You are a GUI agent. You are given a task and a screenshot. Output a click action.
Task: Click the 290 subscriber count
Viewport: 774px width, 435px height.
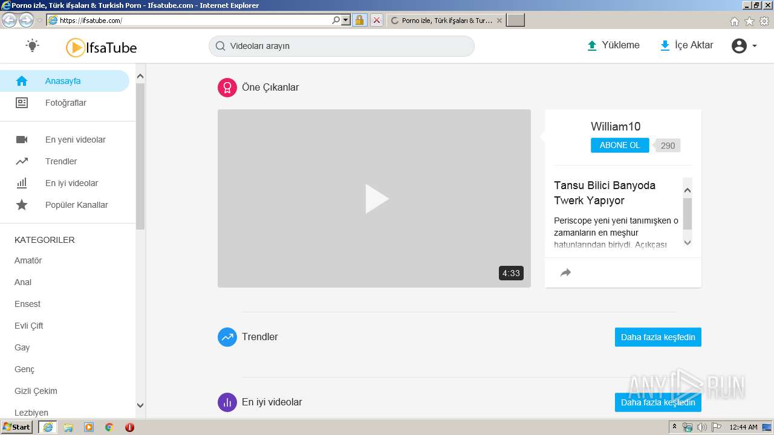point(668,146)
